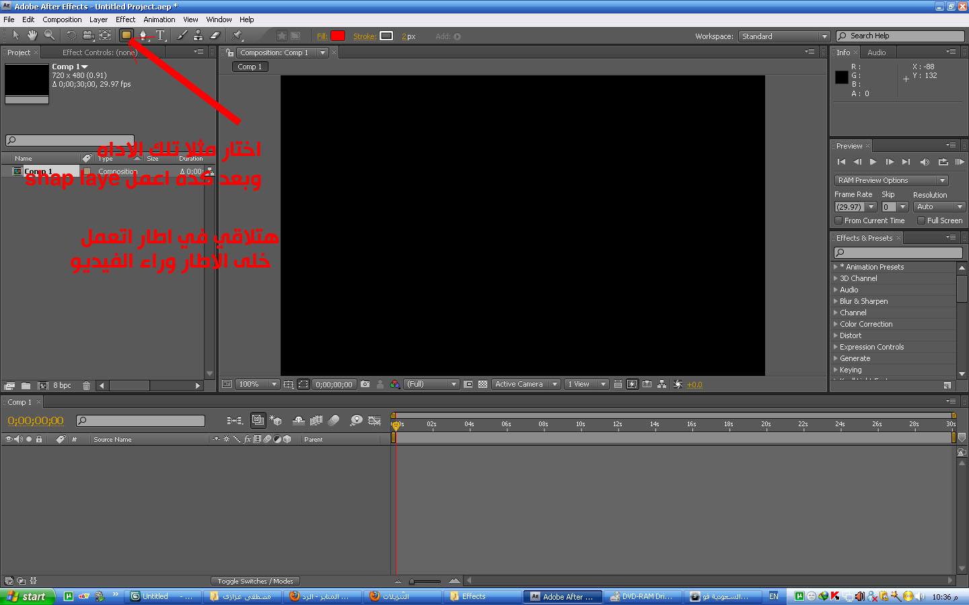Open the Workspace Standard dropdown
The width and height of the screenshot is (969, 605).
[784, 36]
